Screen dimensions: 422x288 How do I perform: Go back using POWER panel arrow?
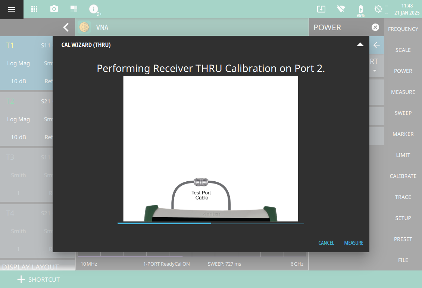pyautogui.click(x=376, y=45)
